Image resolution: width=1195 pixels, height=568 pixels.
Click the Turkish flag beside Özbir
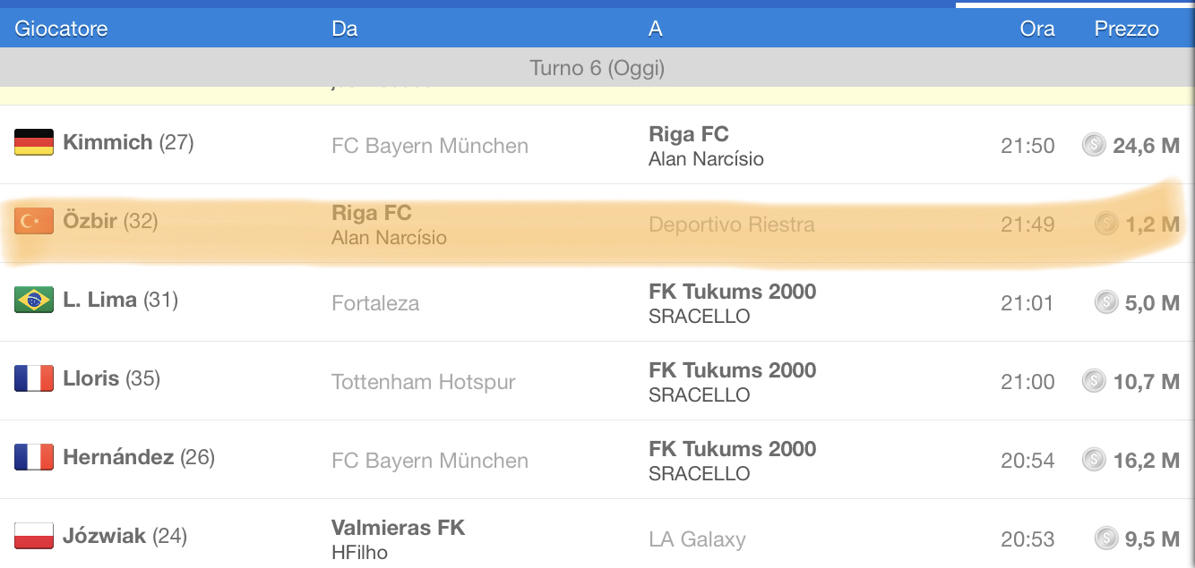34,221
